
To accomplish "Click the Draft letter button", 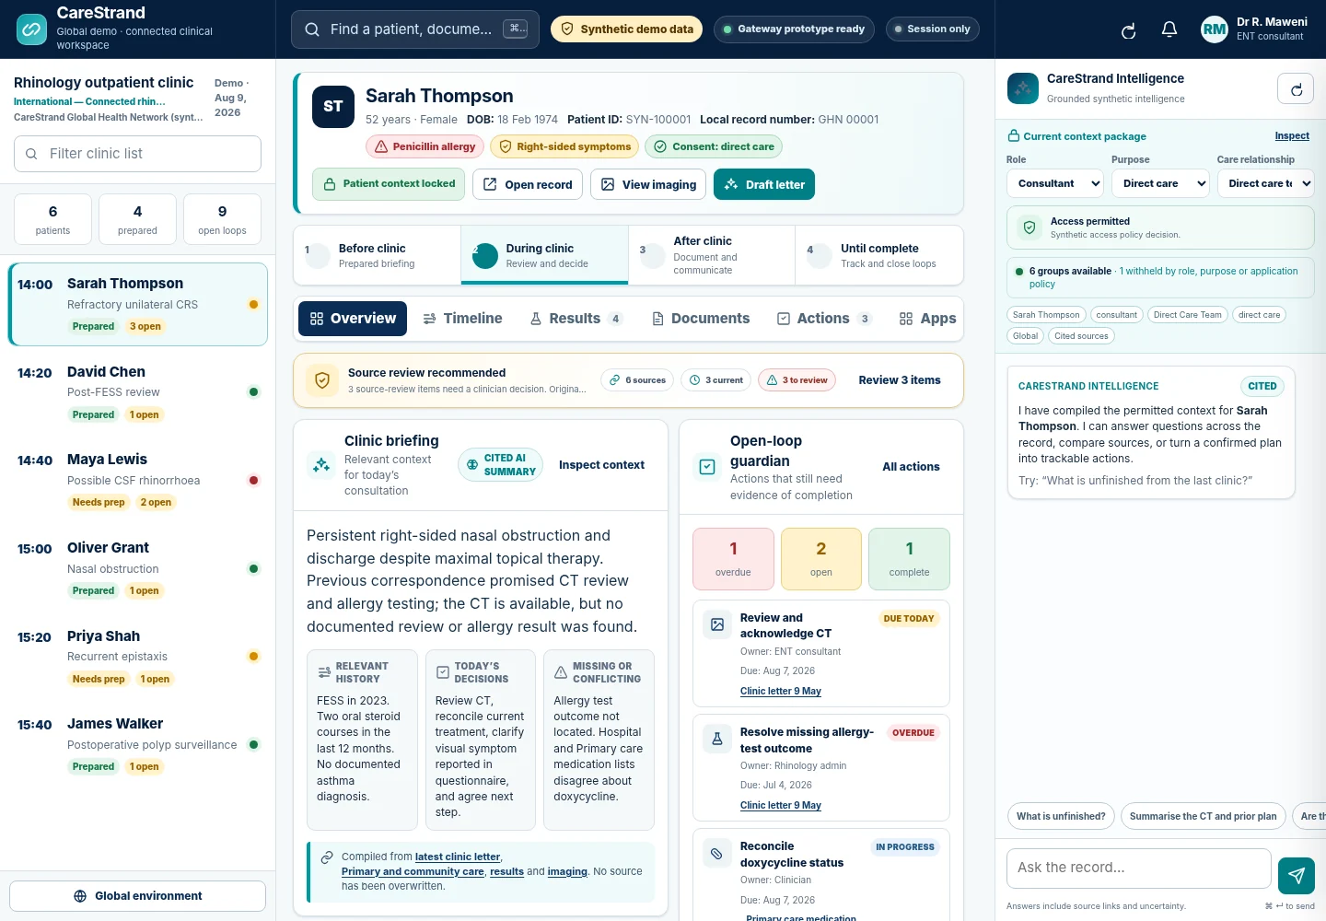I will (764, 184).
